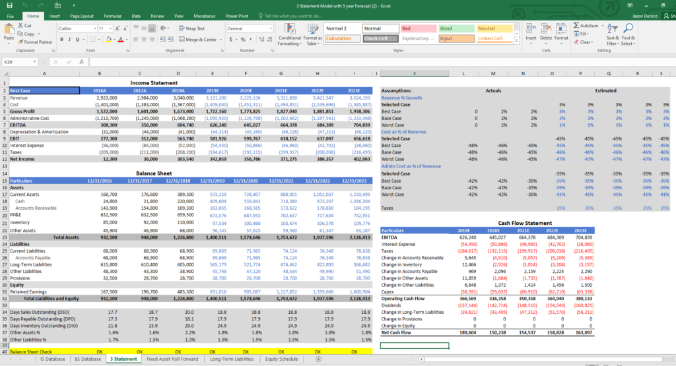Toggle Bold formatting
The height and width of the screenshot is (366, 676).
[x=61, y=40]
